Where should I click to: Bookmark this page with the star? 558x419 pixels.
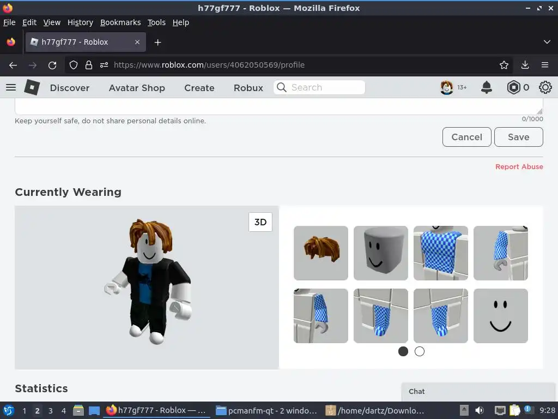504,65
